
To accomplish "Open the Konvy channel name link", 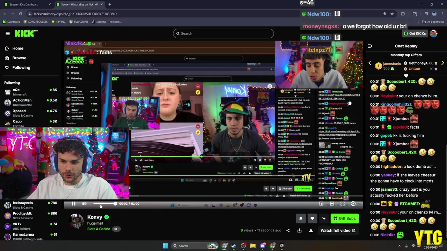I will point(95,217).
